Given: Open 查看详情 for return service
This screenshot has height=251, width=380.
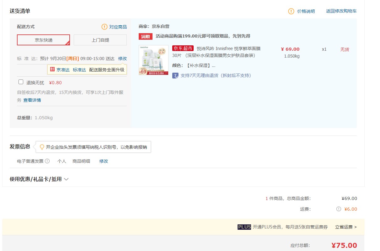Looking at the screenshot, I should tap(32, 100).
